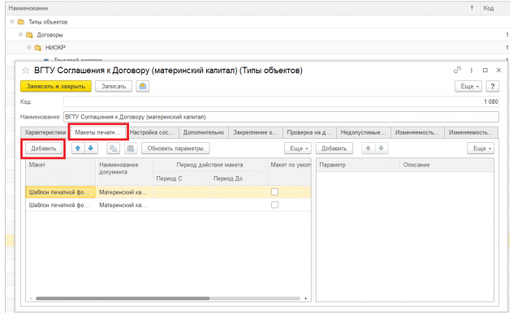Click Добавить in templates toolbar
The image size is (513, 314).
[44, 148]
